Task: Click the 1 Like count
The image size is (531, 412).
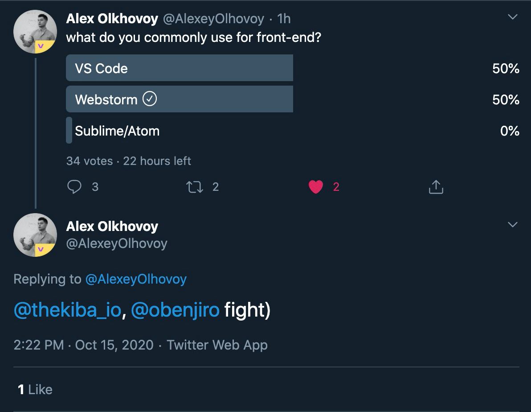Action: (35, 390)
